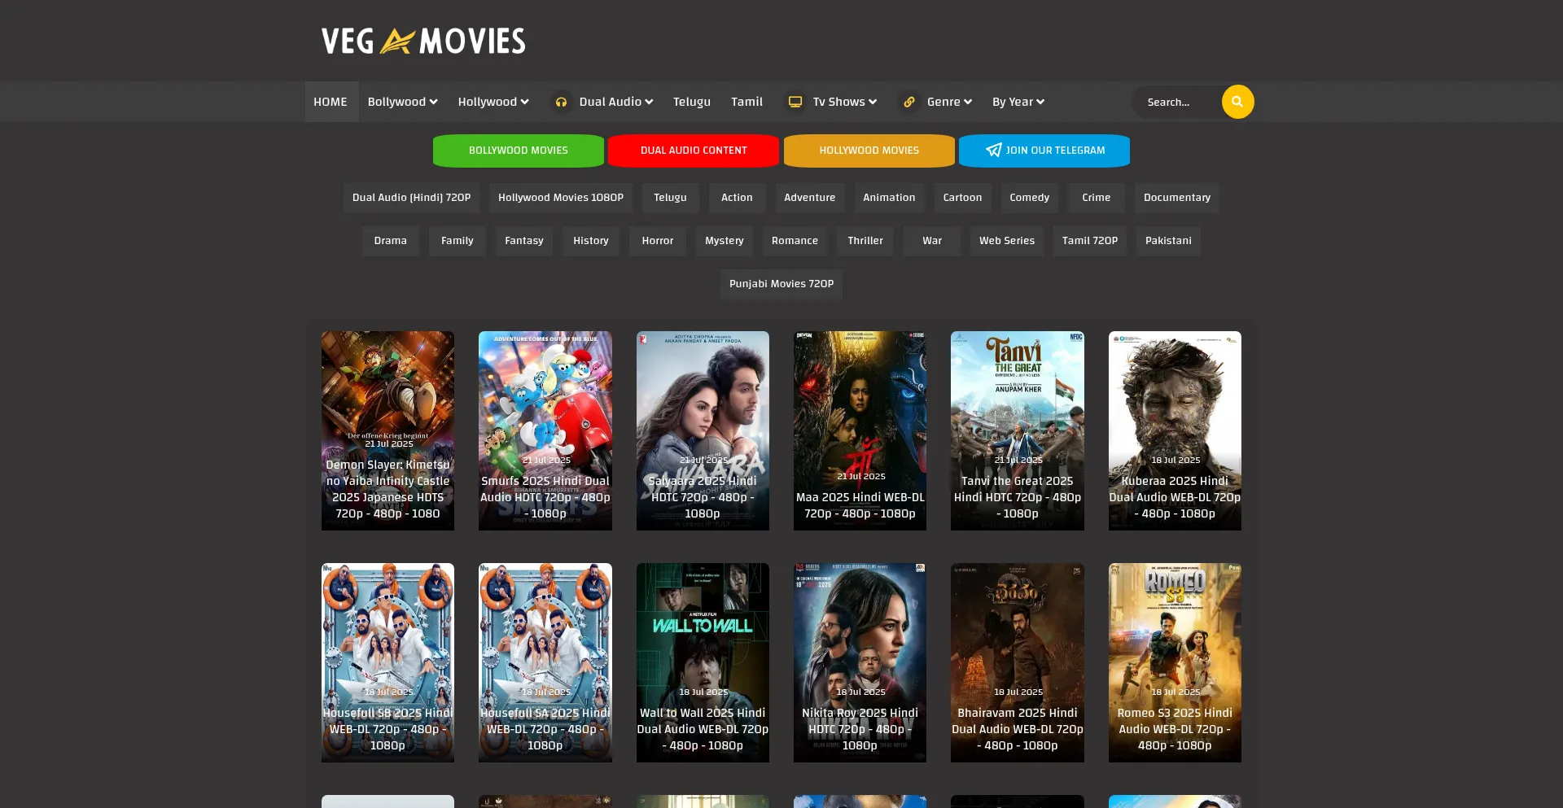Open the Kuberaa 2025 movie poster
Screen dimensions: 1563x808
coord(1175,430)
